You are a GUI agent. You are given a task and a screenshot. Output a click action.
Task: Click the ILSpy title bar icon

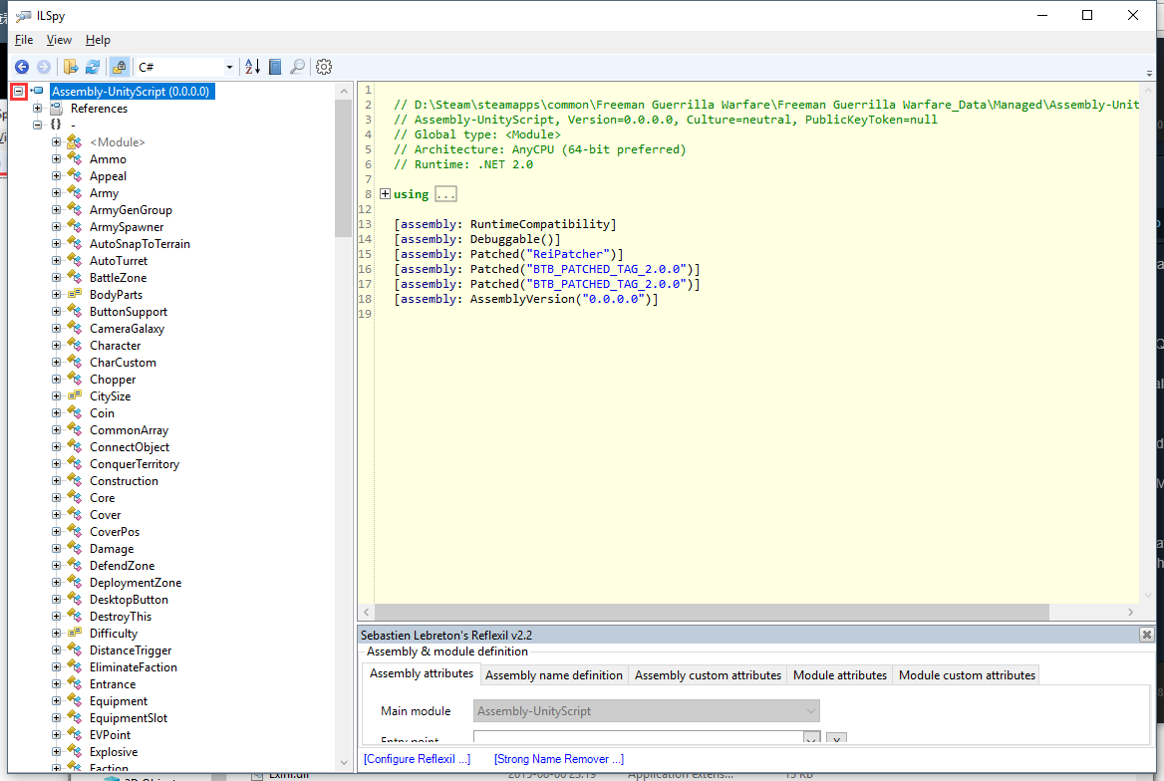coord(24,16)
